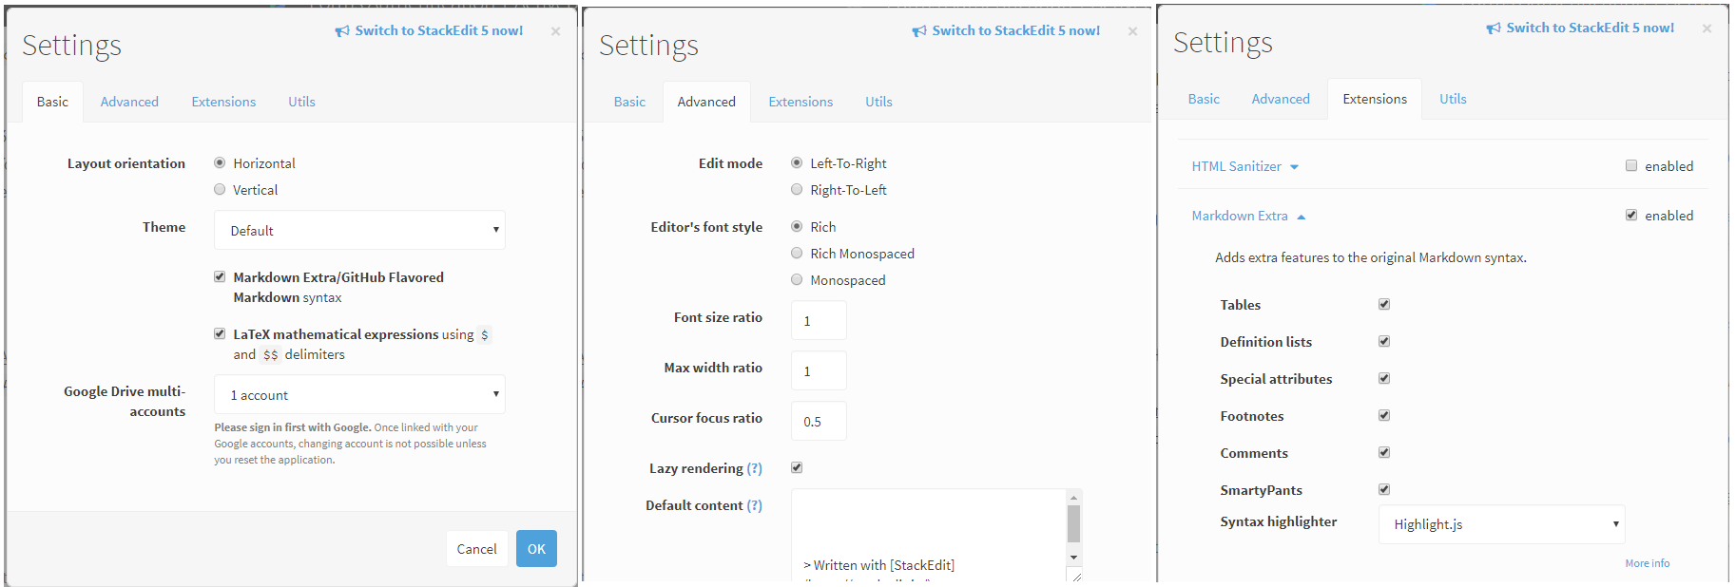
Task: Select Vertical layout orientation
Action: (220, 189)
